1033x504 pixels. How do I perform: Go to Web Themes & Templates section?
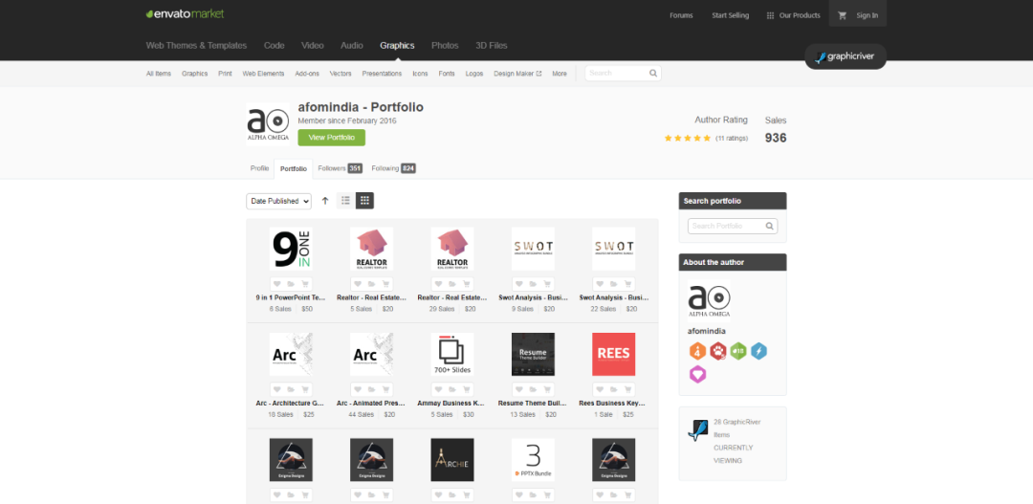196,46
